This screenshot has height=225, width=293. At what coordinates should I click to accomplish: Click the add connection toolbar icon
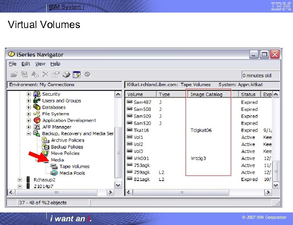pos(24,75)
